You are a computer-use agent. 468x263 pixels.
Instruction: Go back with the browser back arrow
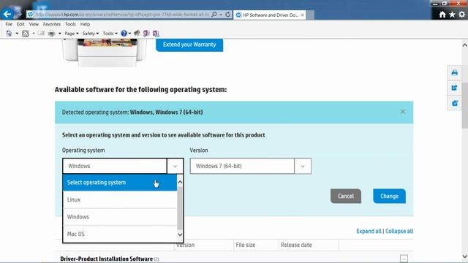[x=7, y=14]
